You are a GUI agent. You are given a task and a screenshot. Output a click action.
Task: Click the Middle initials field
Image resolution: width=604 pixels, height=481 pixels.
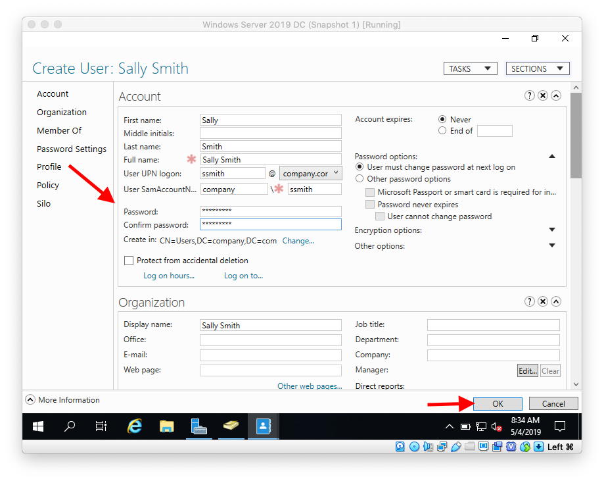[270, 133]
